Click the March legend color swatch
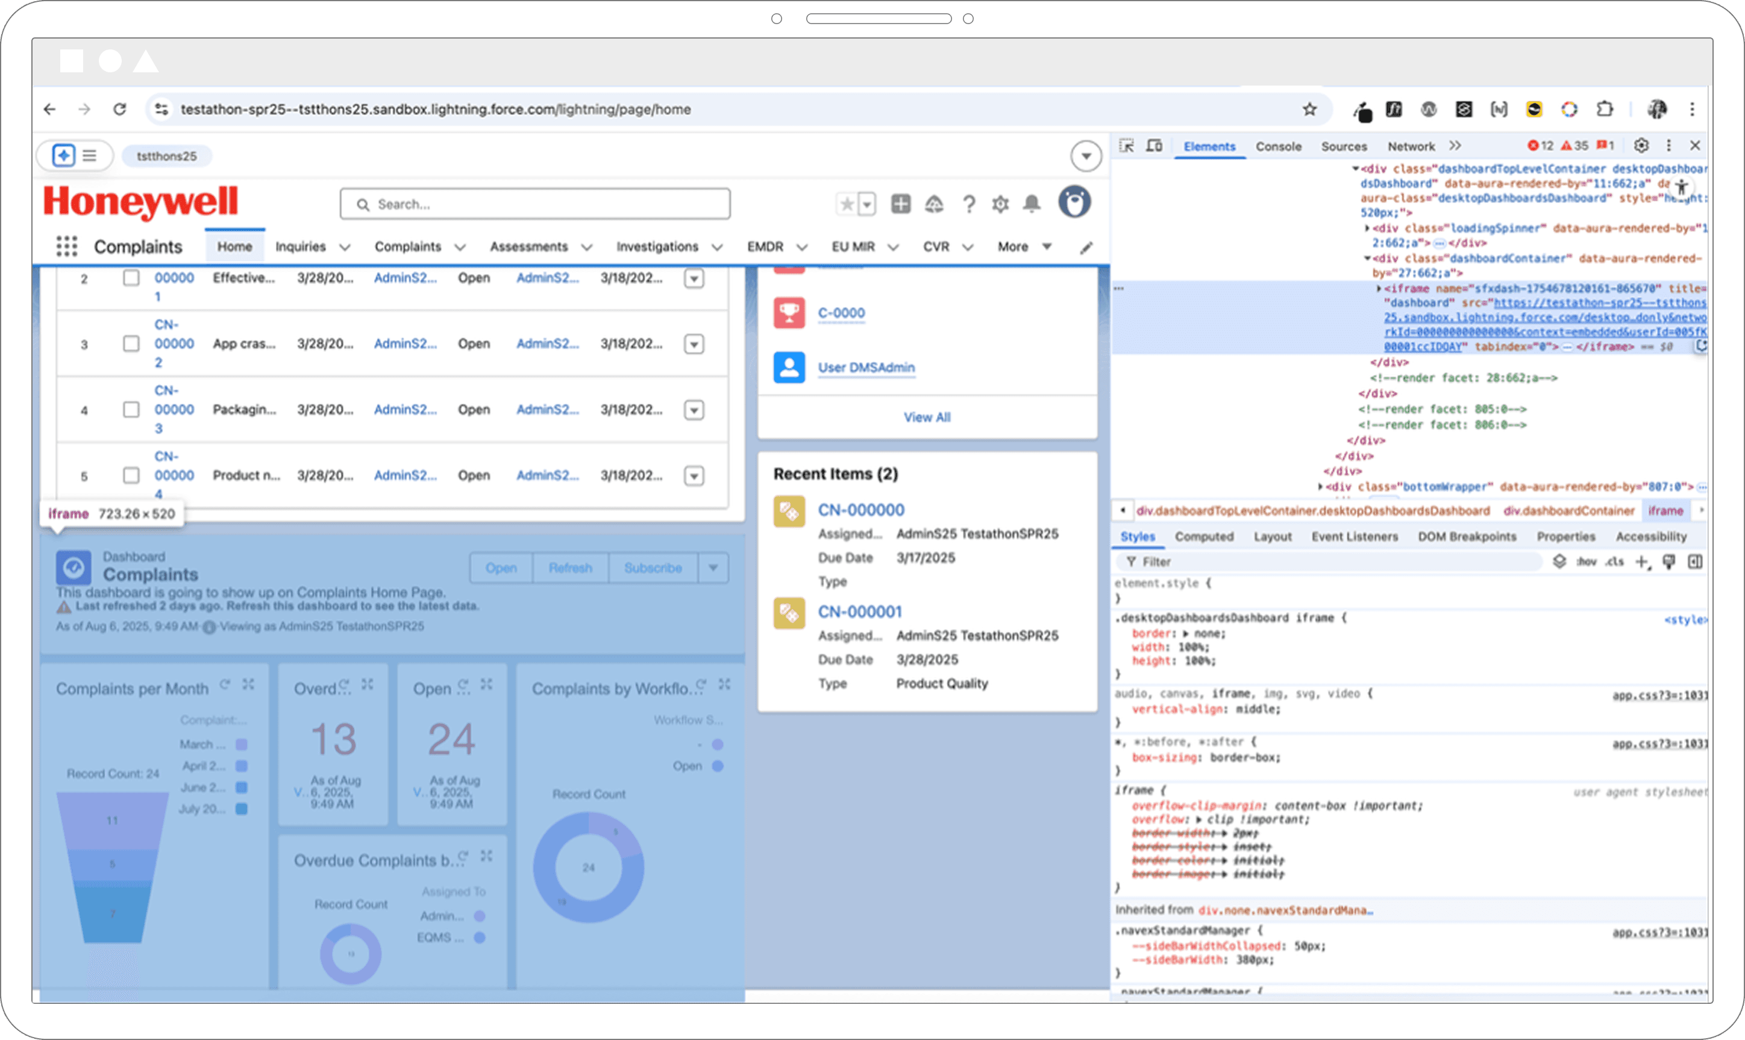 (242, 744)
